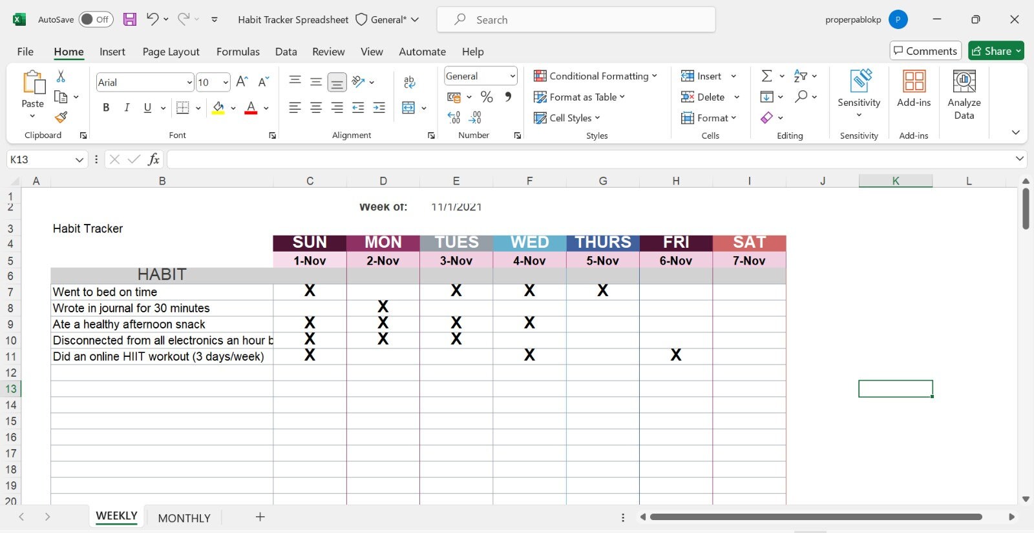Click in the Search box
Viewport: 1034px width, 533px height.
(x=576, y=19)
